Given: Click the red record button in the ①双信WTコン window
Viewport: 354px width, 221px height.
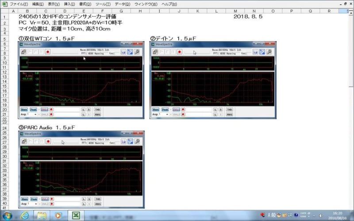Looking at the screenshot, I should pyautogui.click(x=48, y=52).
